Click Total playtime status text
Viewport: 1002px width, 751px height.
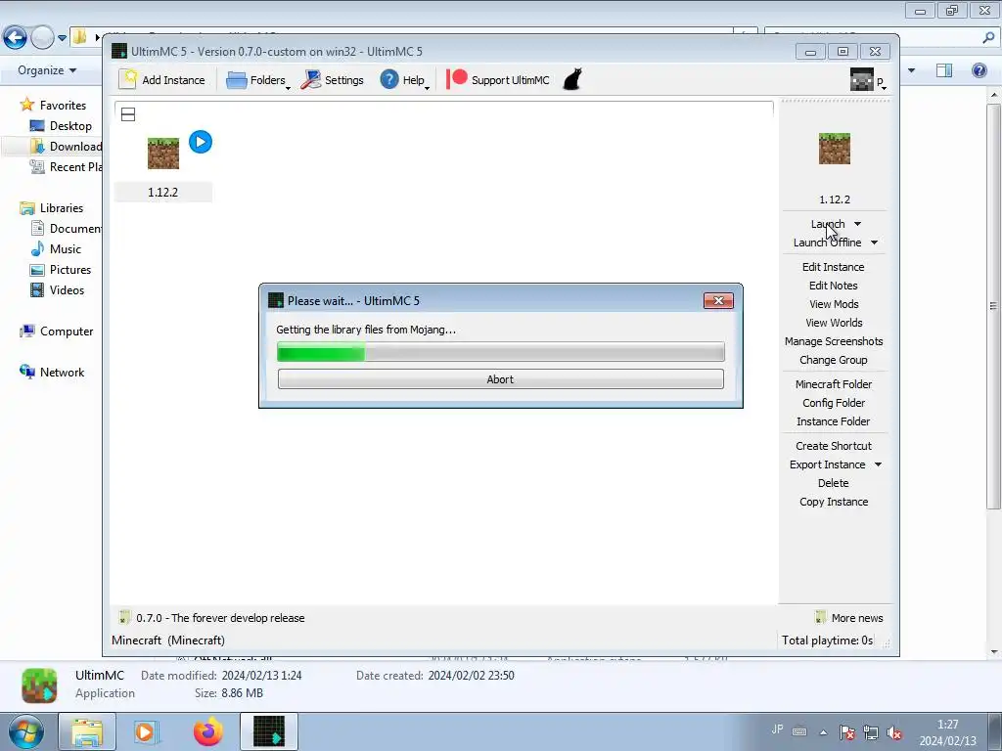point(827,640)
